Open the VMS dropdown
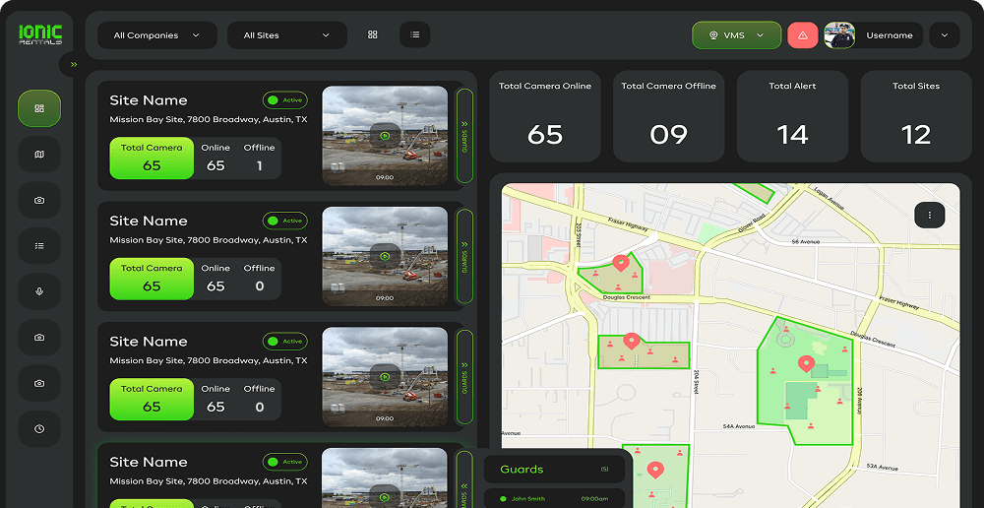984x508 pixels. pyautogui.click(x=737, y=35)
